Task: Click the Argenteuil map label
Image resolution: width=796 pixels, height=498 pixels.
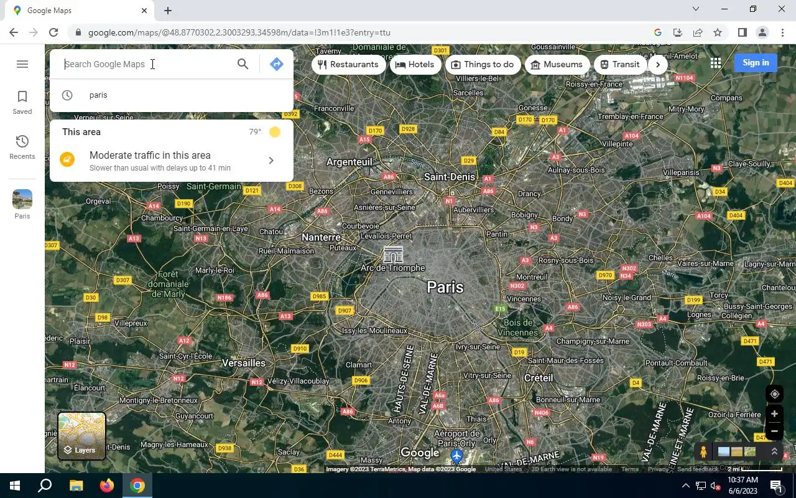Action: click(x=349, y=162)
